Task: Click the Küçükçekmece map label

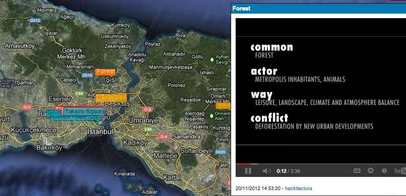Action: pyautogui.click(x=34, y=130)
